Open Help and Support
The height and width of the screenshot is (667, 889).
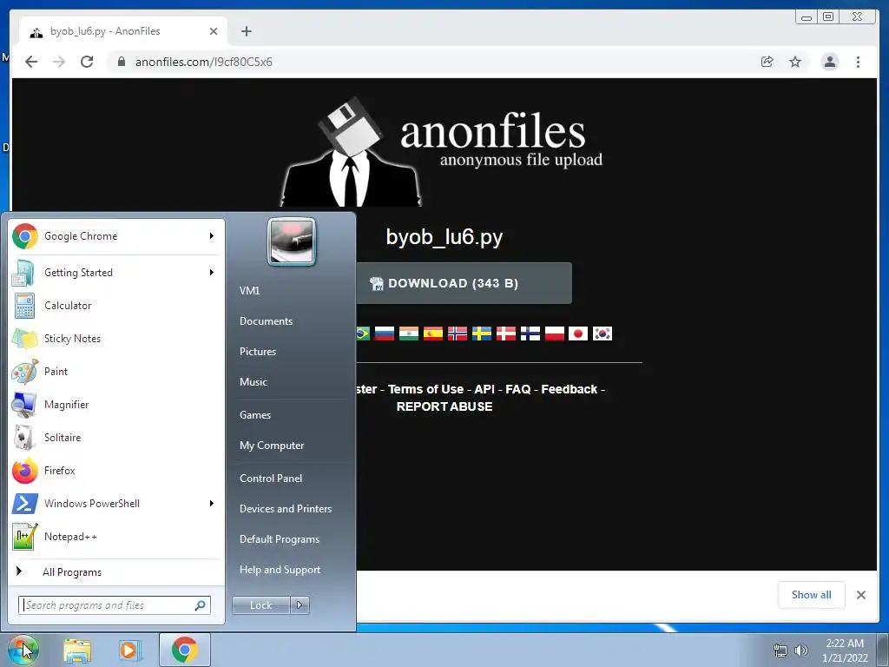click(x=280, y=570)
